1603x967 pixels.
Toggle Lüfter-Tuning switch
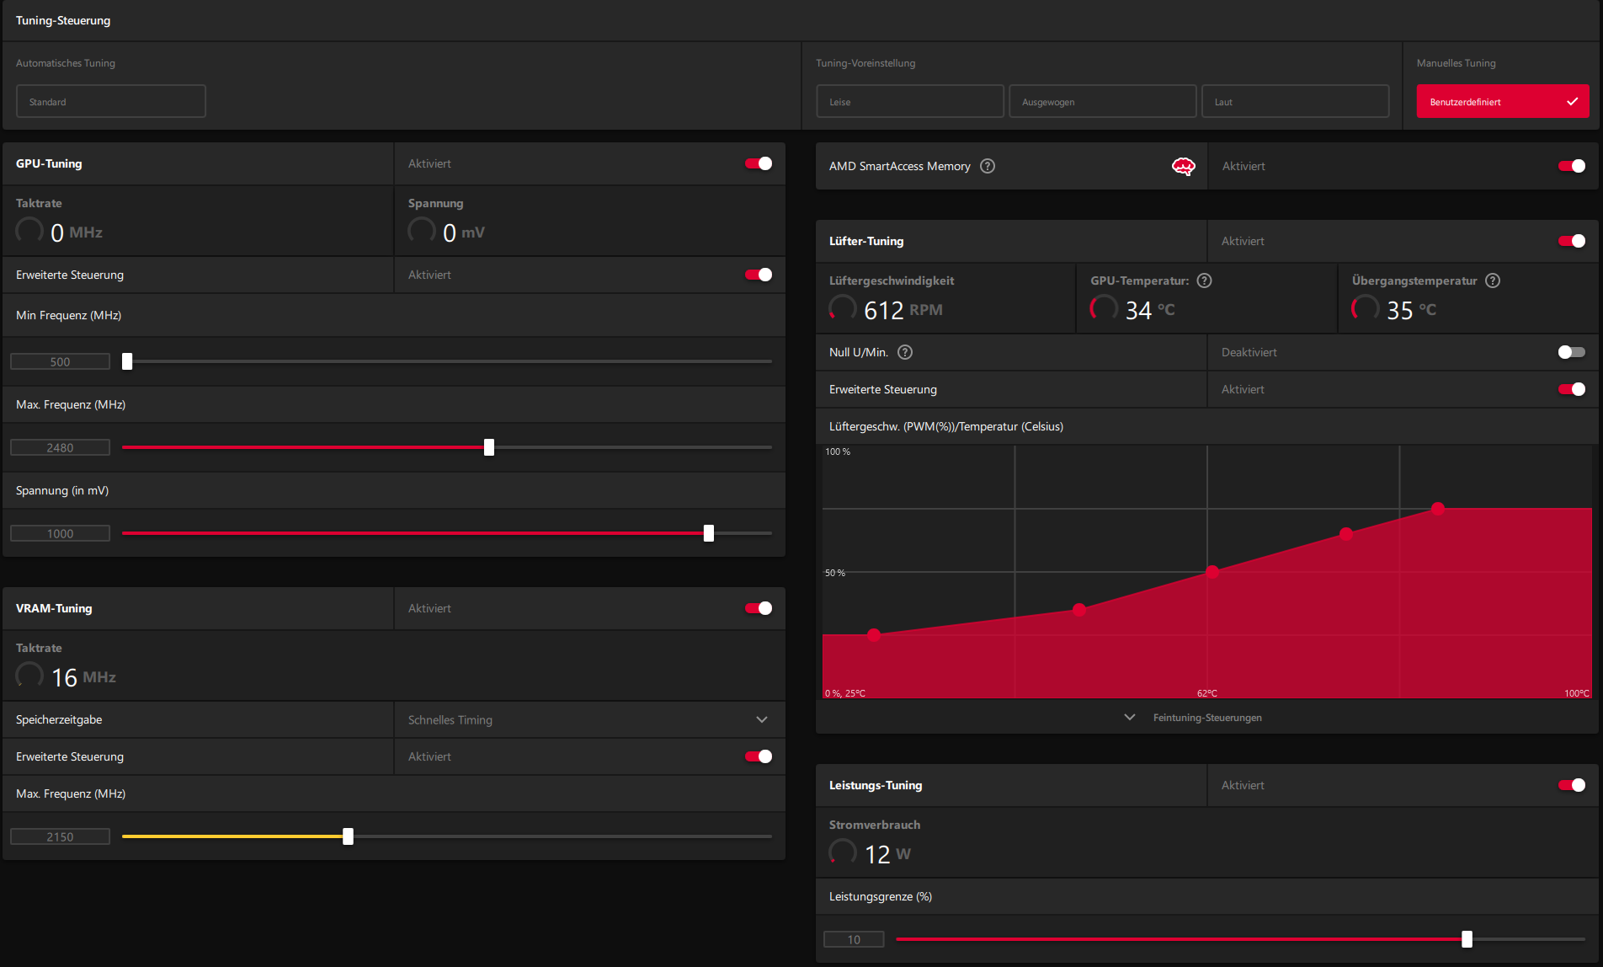(1572, 241)
